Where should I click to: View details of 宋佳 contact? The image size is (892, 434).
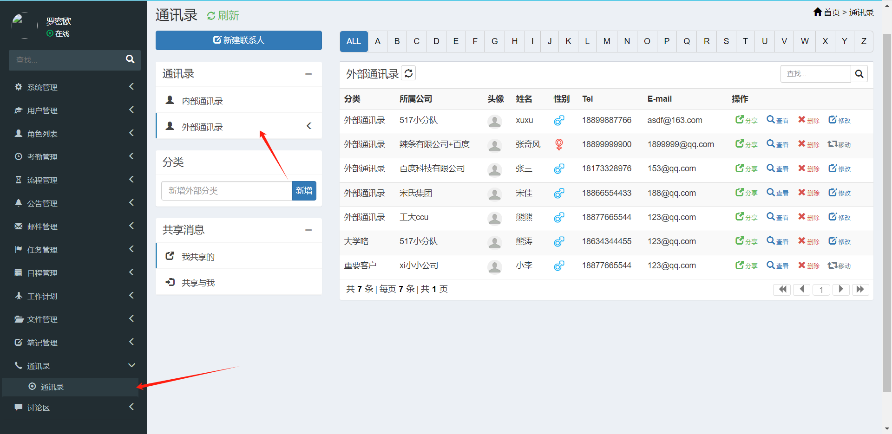(x=777, y=193)
